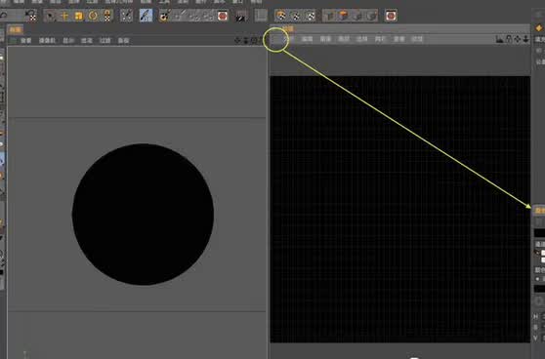The width and height of the screenshot is (545, 359).
Task: Click the four-arrow move icon in texture panel
Action: point(518,39)
